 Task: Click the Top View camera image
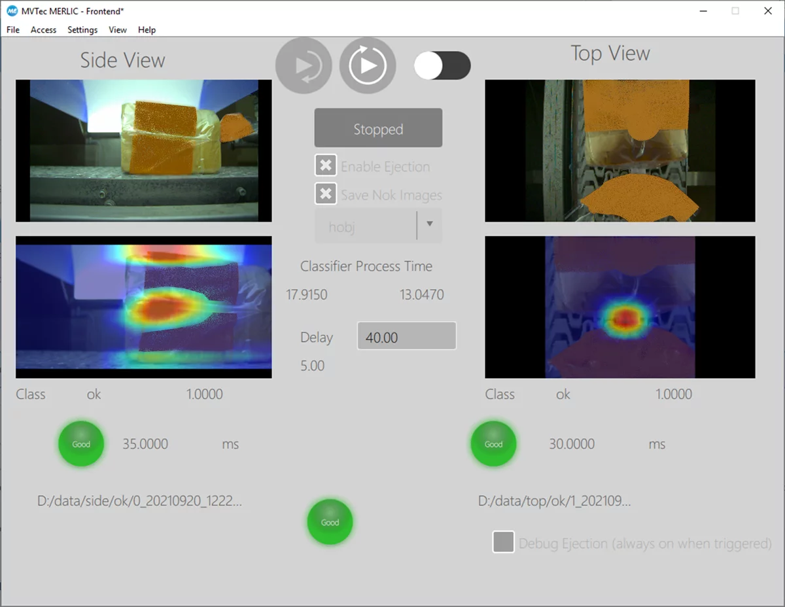point(619,150)
